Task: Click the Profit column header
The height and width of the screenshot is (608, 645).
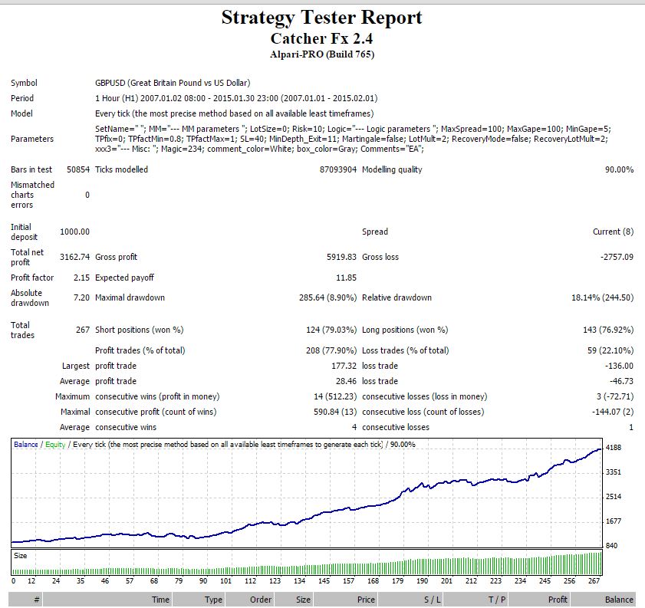Action: point(539,600)
